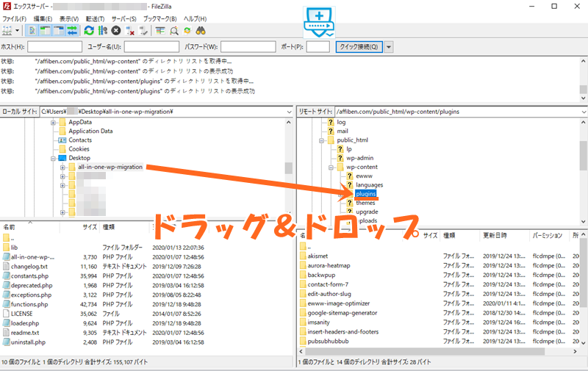This screenshot has width=588, height=371.
Task: Expand the Desktop folder tree node
Action: click(x=53, y=158)
